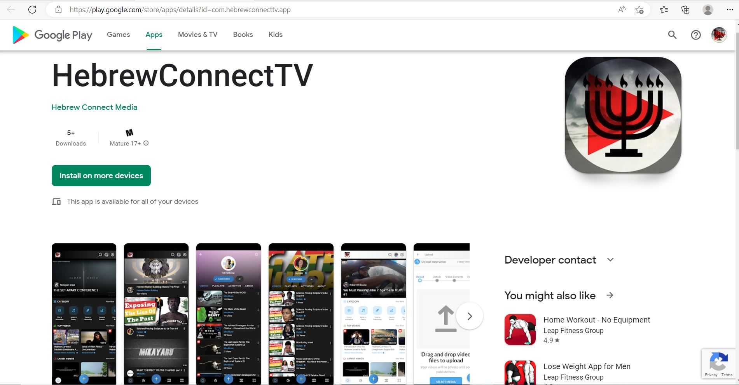This screenshot has width=739, height=385.
Task: Click the HebrewConnectTV title
Action: point(182,75)
